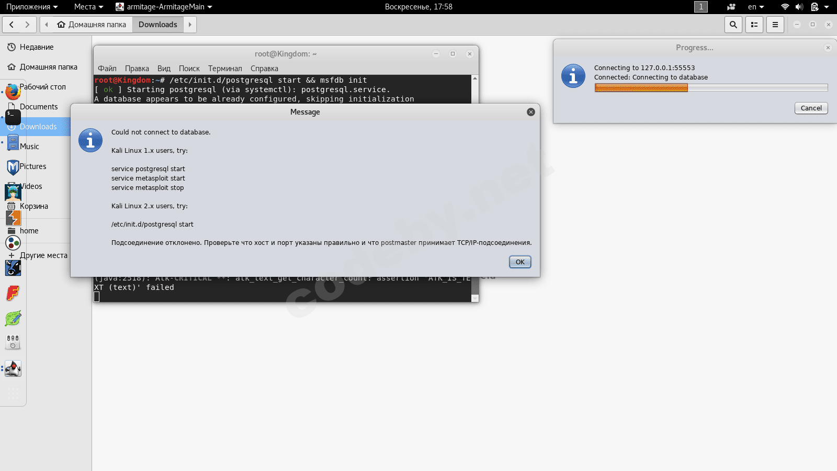Click the path bar right scroll arrow
Image resolution: width=837 pixels, height=471 pixels.
coord(190,25)
